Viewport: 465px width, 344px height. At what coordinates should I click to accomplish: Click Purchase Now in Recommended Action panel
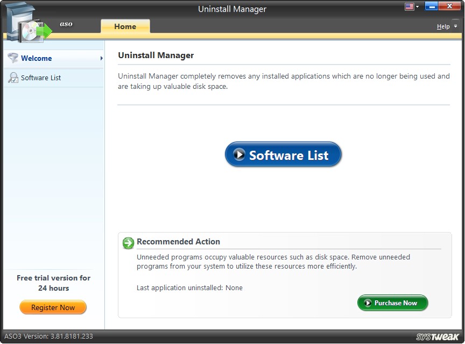click(392, 303)
